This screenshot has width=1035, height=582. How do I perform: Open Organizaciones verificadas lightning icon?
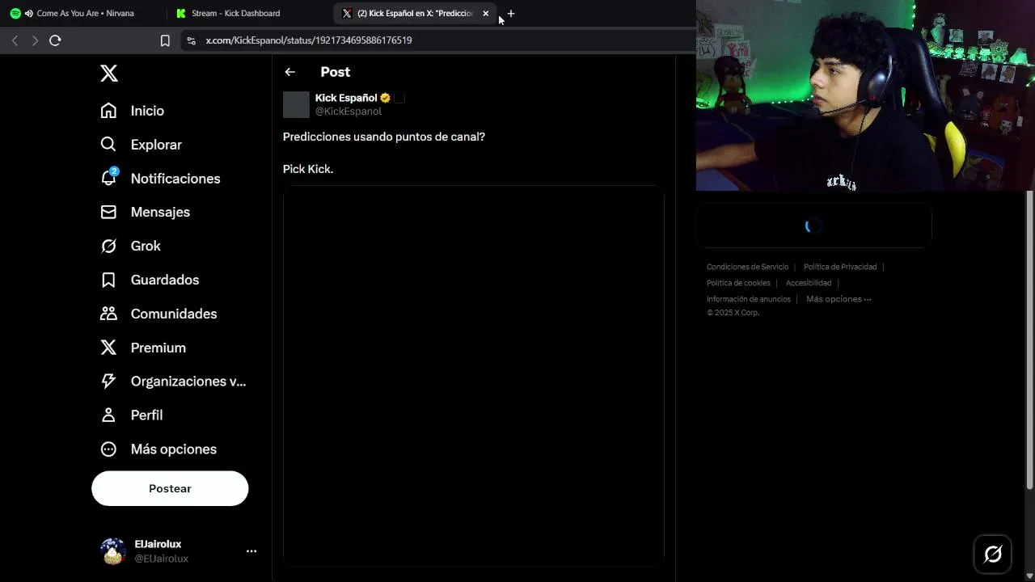point(108,382)
